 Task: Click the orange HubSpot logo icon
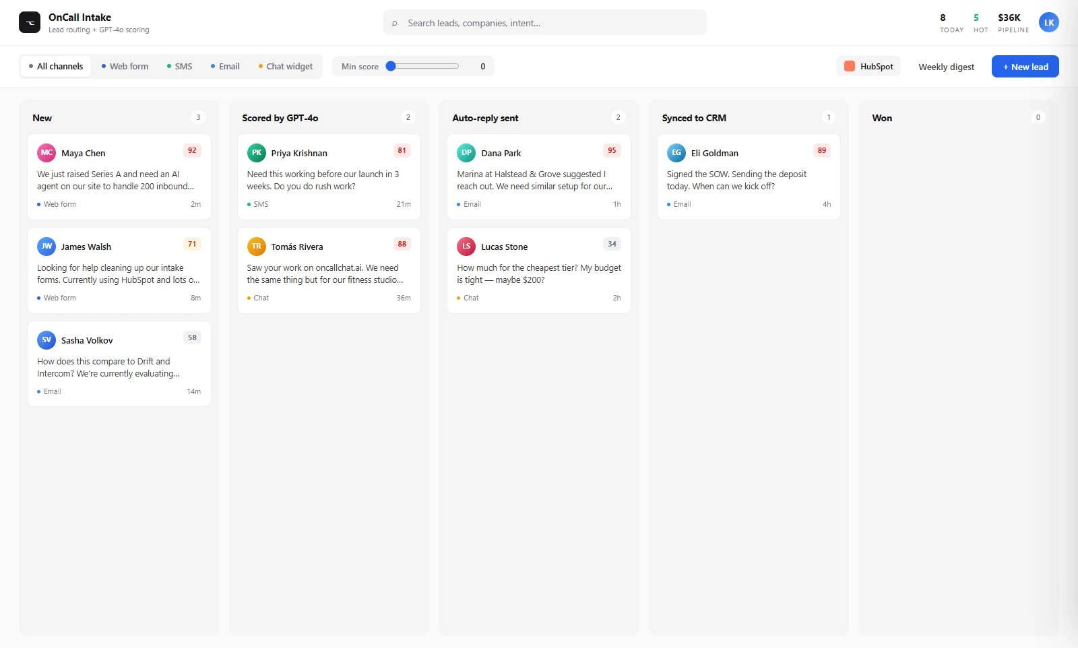click(850, 66)
